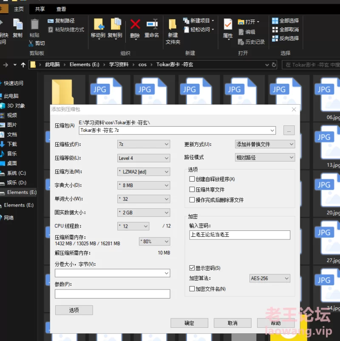340x341 pixels.
Task: Click the OK (确定) button
Action: (189, 323)
